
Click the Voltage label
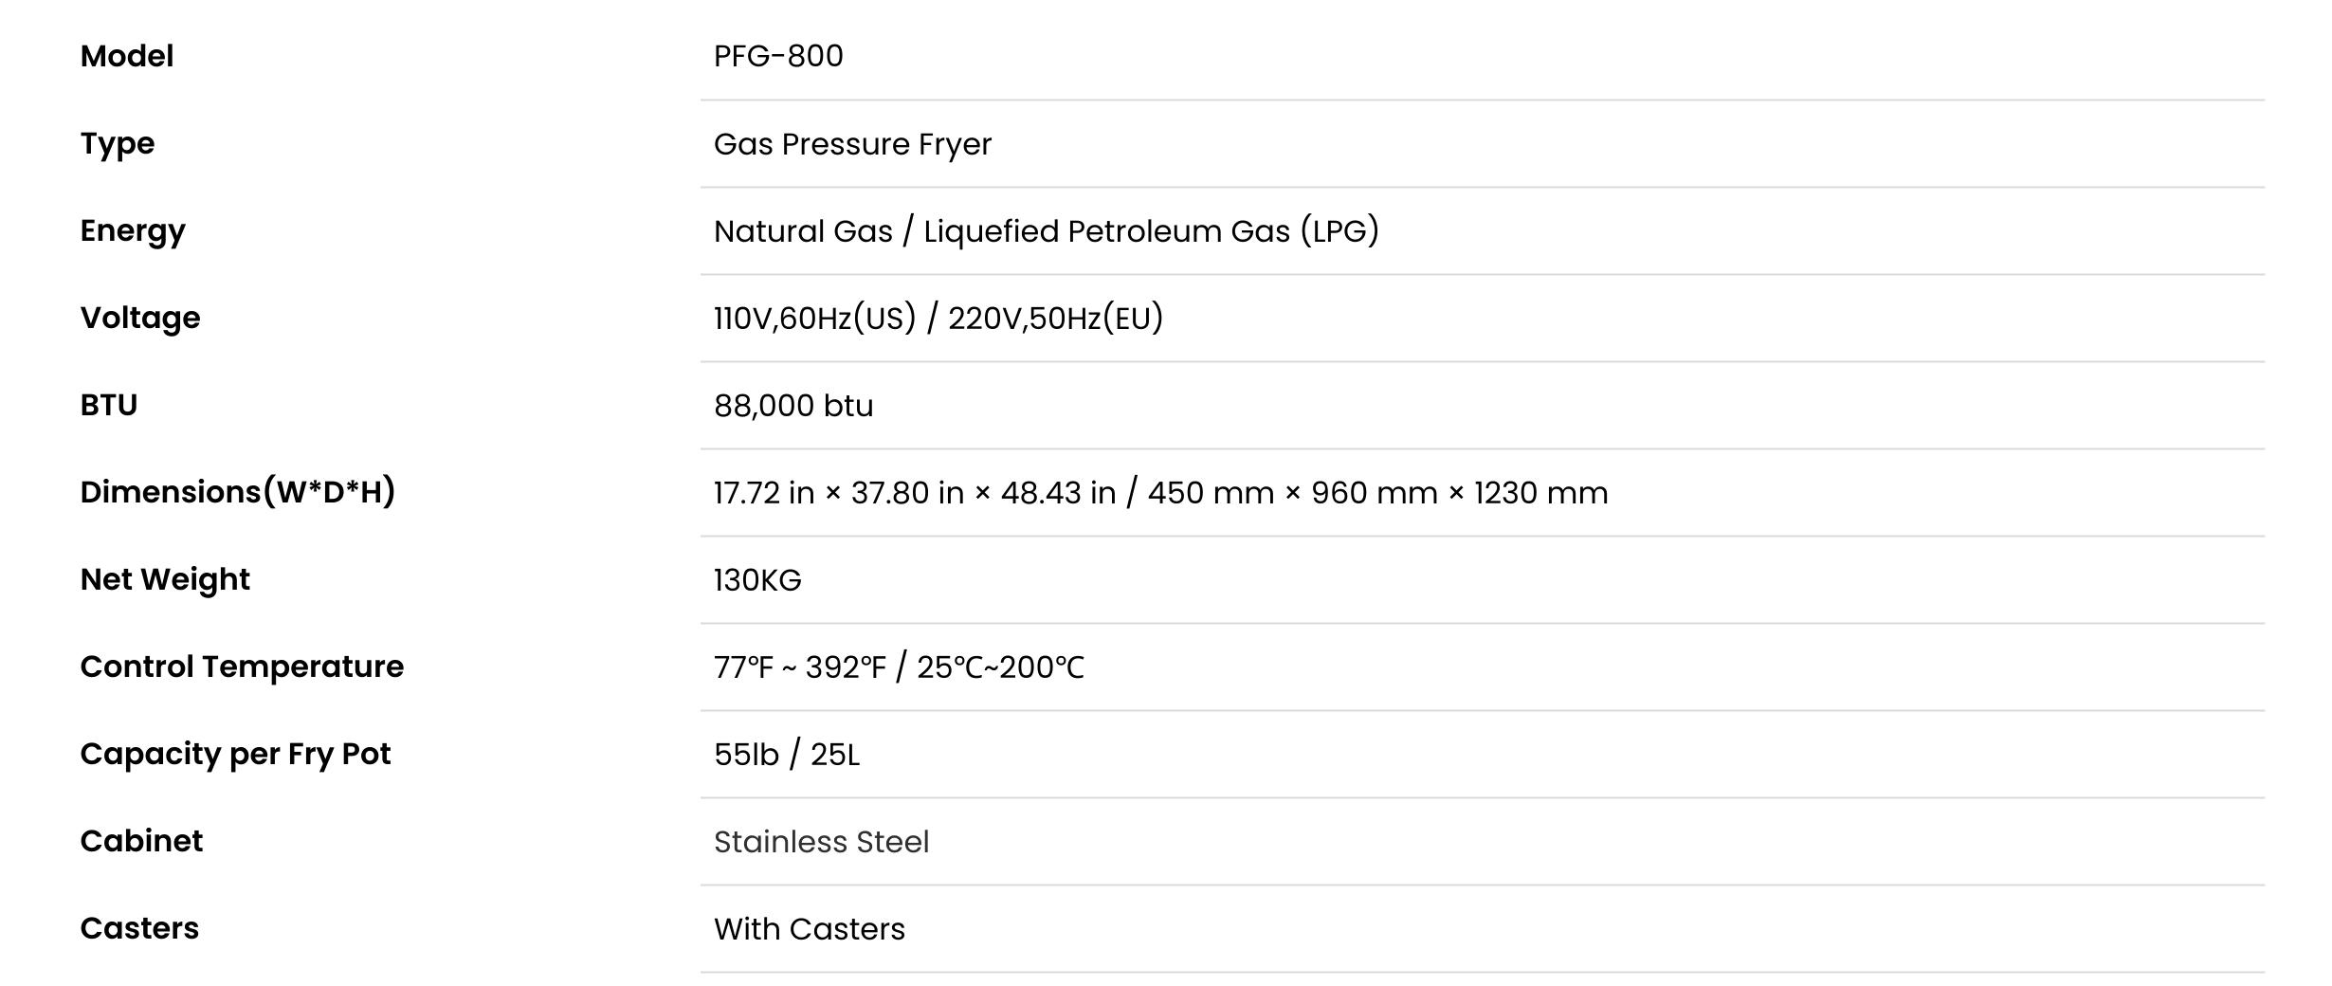coord(140,318)
